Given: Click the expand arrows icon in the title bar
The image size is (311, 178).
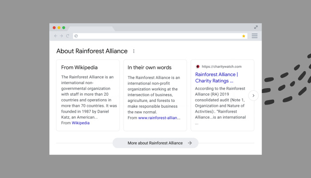Looking at the screenshot, I should pyautogui.click(x=256, y=27).
